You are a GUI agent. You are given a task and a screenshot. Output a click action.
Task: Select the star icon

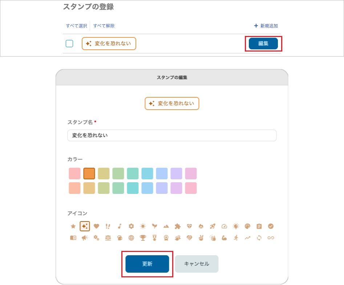click(x=73, y=226)
